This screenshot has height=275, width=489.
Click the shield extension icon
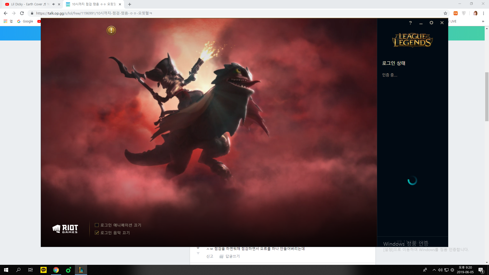pos(464,13)
